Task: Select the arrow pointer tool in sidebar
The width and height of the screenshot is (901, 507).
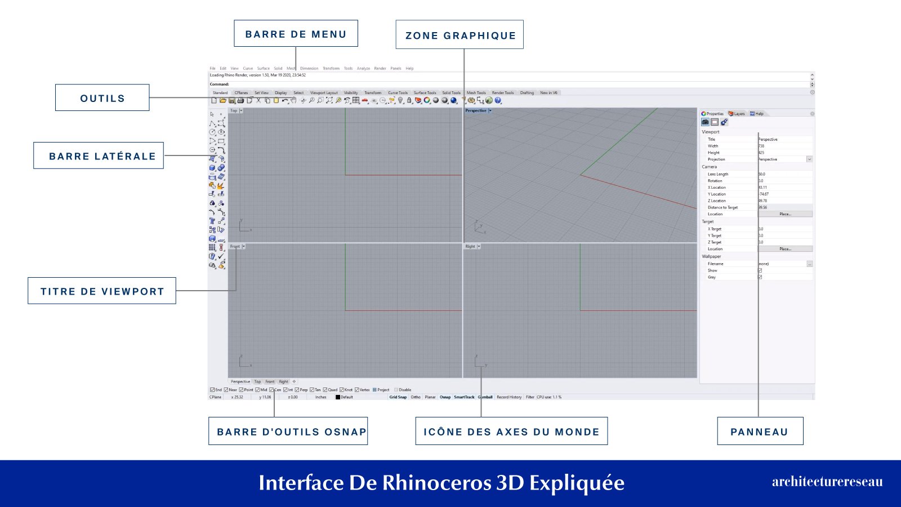Action: coord(212,114)
